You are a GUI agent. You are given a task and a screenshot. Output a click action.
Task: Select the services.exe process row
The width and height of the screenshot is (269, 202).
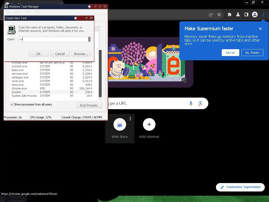coord(52,74)
